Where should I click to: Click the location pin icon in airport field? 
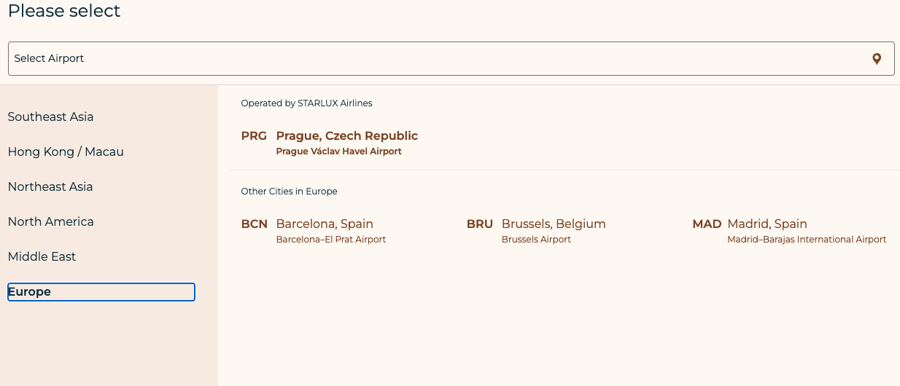coord(877,59)
